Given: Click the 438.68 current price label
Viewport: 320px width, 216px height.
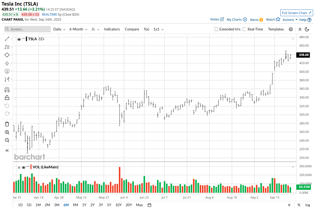Looking at the screenshot, I should (x=304, y=55).
